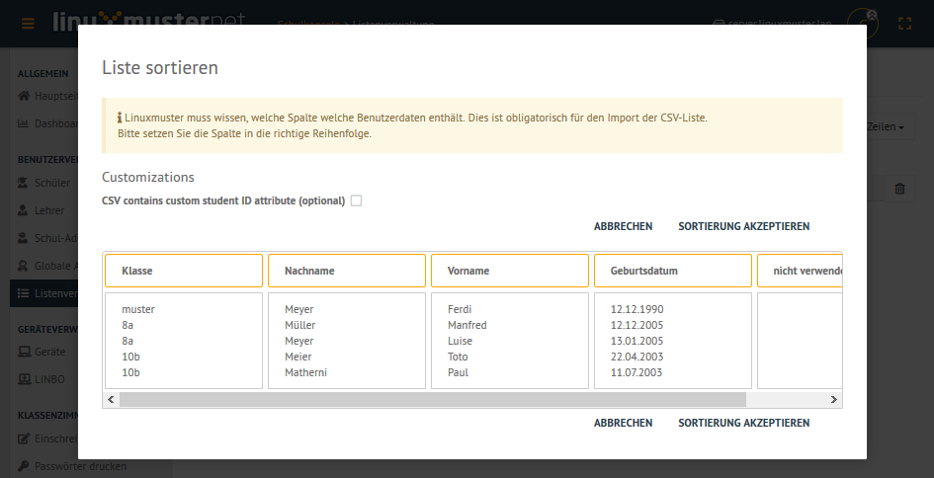Select the Vorname column header
This screenshot has height=478, width=934.
(x=510, y=271)
